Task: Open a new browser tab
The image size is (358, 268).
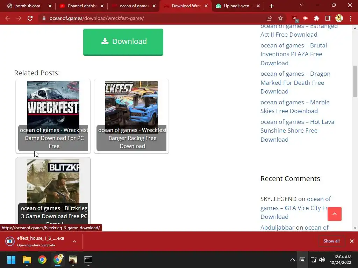Action: point(271,6)
